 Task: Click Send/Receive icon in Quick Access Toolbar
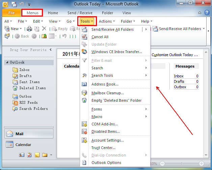click(14, 4)
